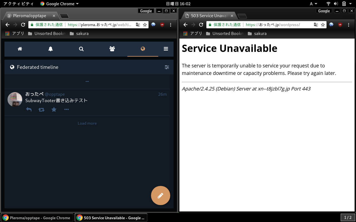Open Unsorted Bookmarks folder in Pleroma window

click(x=47, y=34)
